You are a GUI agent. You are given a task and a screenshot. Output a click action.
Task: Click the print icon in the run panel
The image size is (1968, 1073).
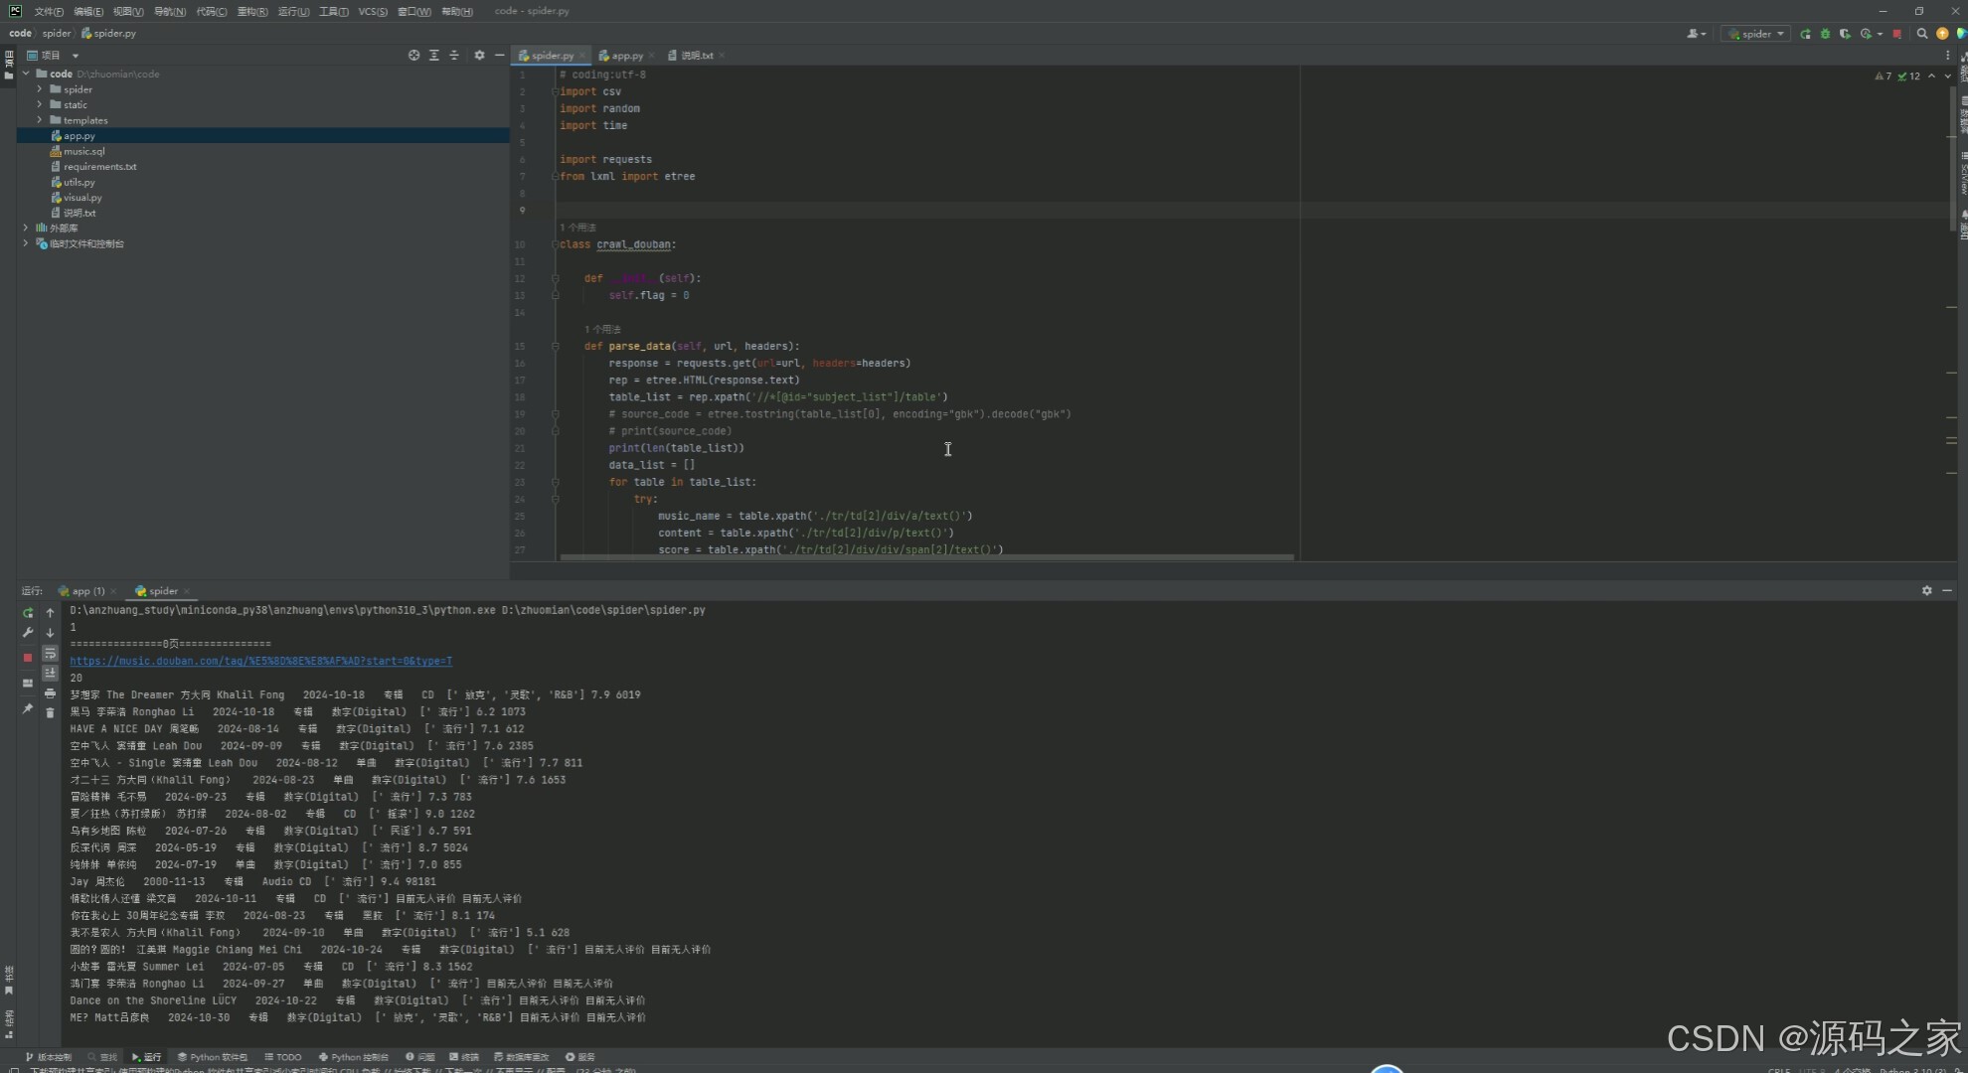click(50, 693)
